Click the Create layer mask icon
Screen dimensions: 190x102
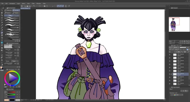tap(185, 52)
